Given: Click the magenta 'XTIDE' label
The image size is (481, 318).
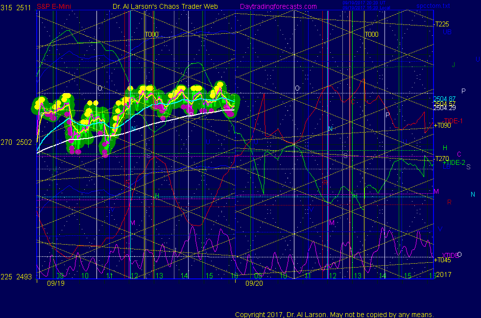Looking at the screenshot, I should [x=450, y=255].
